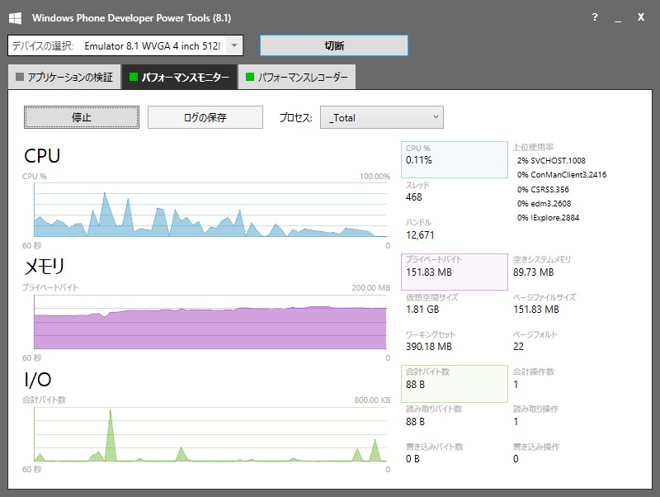The height and width of the screenshot is (497, 660).
Task: Click the 上位使用率 heading
Action: coord(533,148)
